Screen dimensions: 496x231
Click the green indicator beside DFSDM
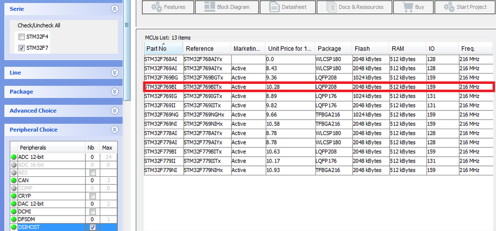click(13, 219)
